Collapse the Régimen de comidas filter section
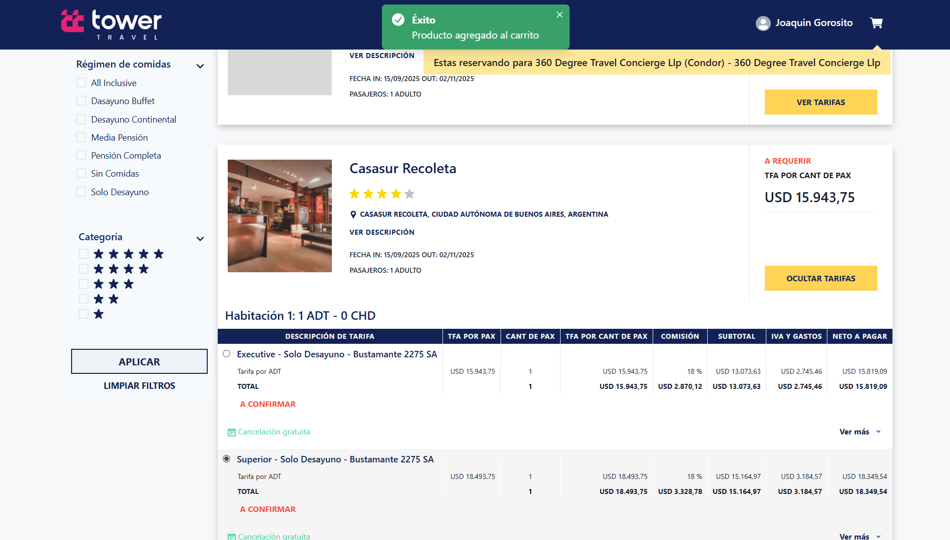The image size is (950, 540). coord(200,66)
